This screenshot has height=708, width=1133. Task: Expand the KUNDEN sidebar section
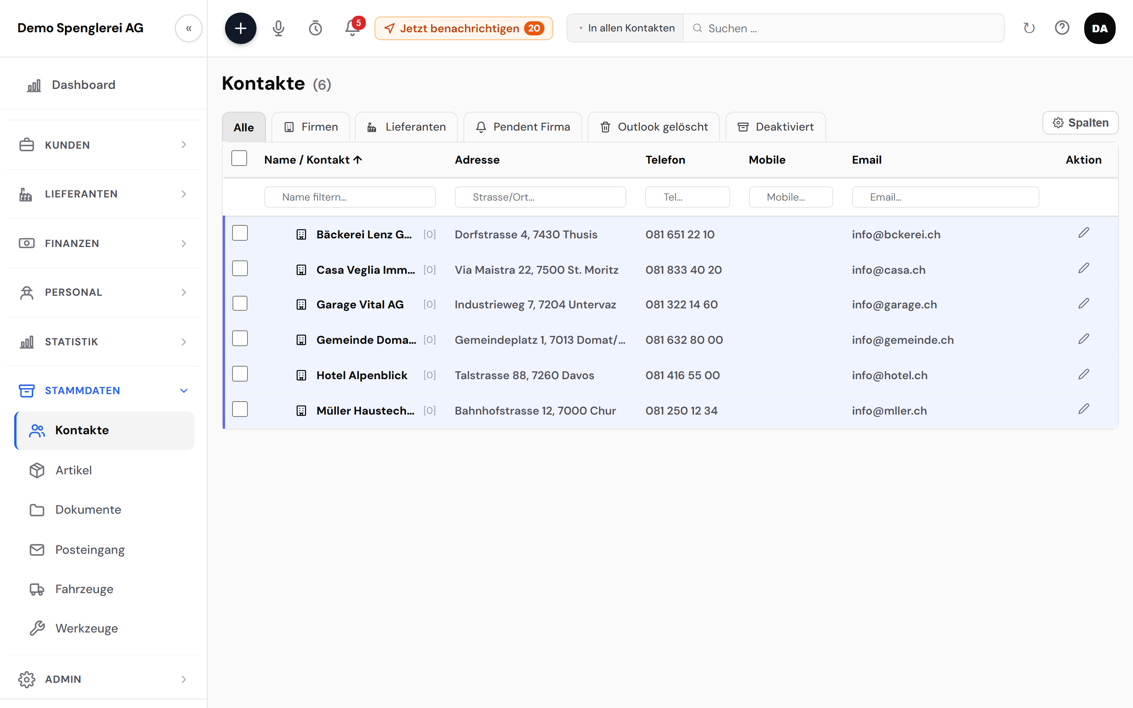click(x=103, y=145)
